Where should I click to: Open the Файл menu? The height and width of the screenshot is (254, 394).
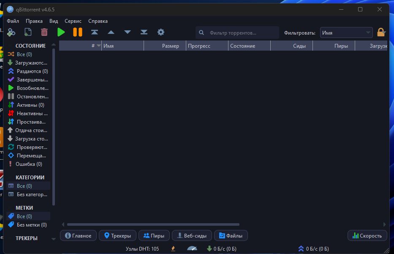13,21
